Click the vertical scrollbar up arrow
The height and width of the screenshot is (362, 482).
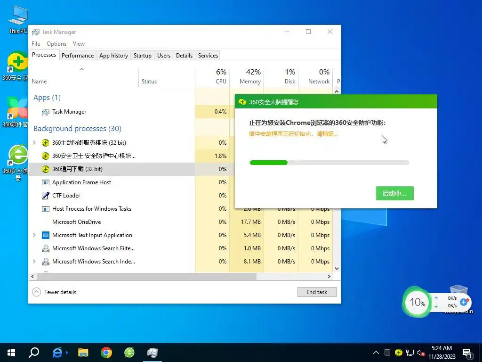337,91
